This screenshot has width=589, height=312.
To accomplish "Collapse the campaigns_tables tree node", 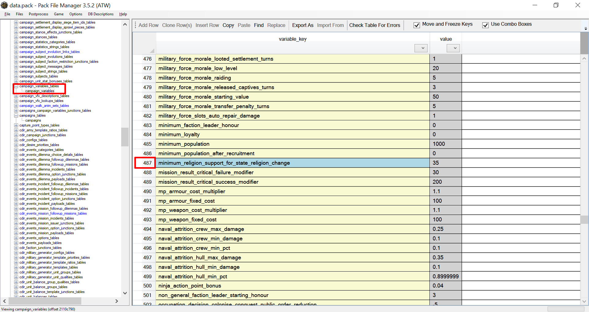I will click(16, 115).
